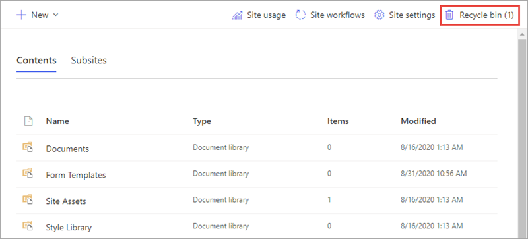Viewport: 528px width, 239px height.
Task: Click the file type icon column header
Action: coord(28,121)
